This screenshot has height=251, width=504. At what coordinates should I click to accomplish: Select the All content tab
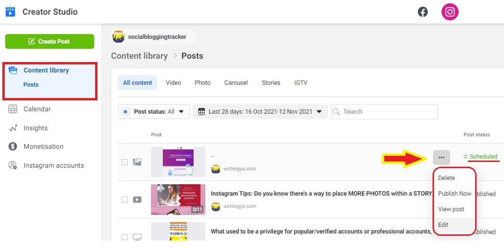138,83
